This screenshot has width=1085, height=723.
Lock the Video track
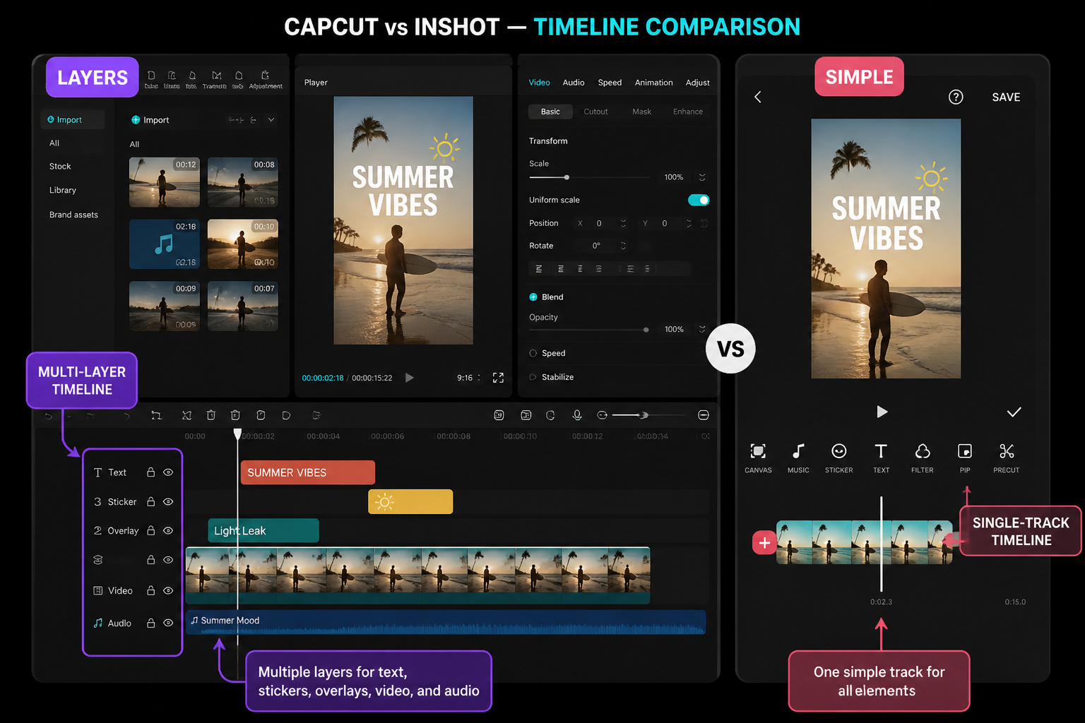click(150, 591)
